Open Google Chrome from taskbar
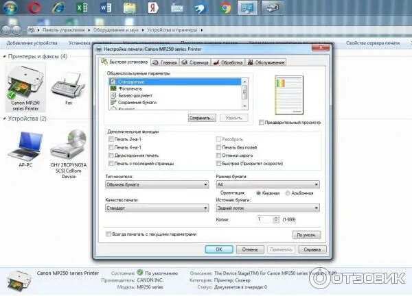This screenshot has width=412, height=296. [225, 8]
